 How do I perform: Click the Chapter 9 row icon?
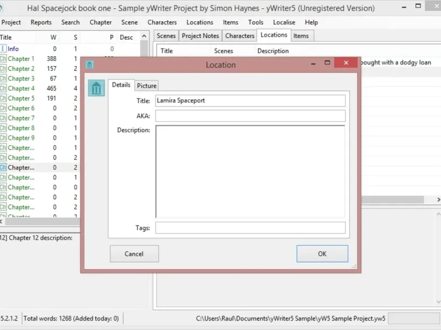(3, 138)
